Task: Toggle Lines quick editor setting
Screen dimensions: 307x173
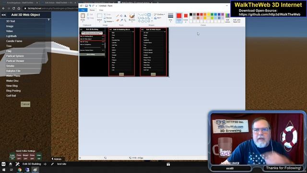Action: point(39,157)
